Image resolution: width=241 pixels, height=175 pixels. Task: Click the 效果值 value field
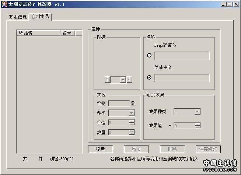click(184, 126)
